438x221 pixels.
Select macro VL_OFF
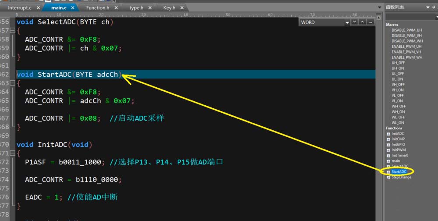click(x=398, y=96)
